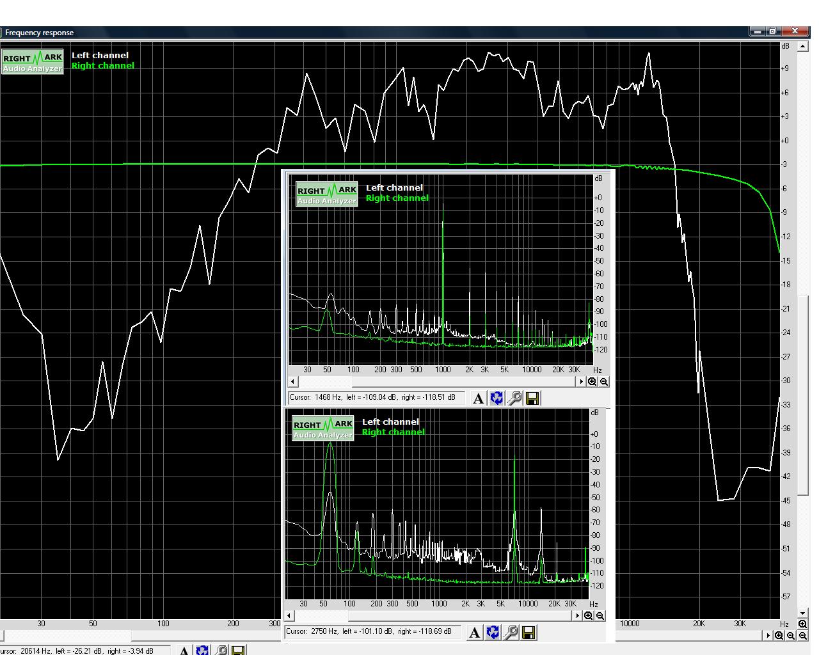819x655 pixels.
Task: Click the blue swap arrows icon beside the 20614 Hz readout
Action: [202, 651]
